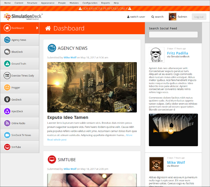Focus the Search Social Feed input
This screenshot has width=210, height=187.
173,35
